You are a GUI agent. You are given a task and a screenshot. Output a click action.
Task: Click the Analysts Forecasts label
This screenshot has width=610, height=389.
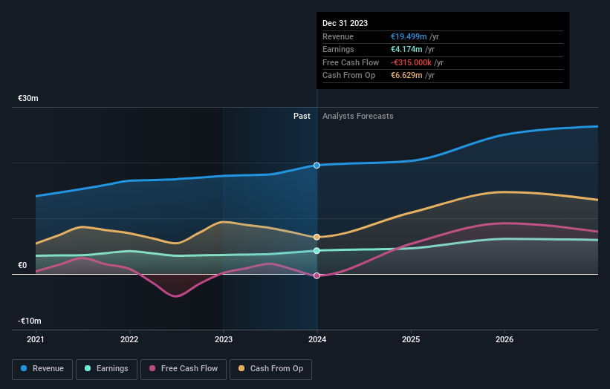click(x=358, y=117)
